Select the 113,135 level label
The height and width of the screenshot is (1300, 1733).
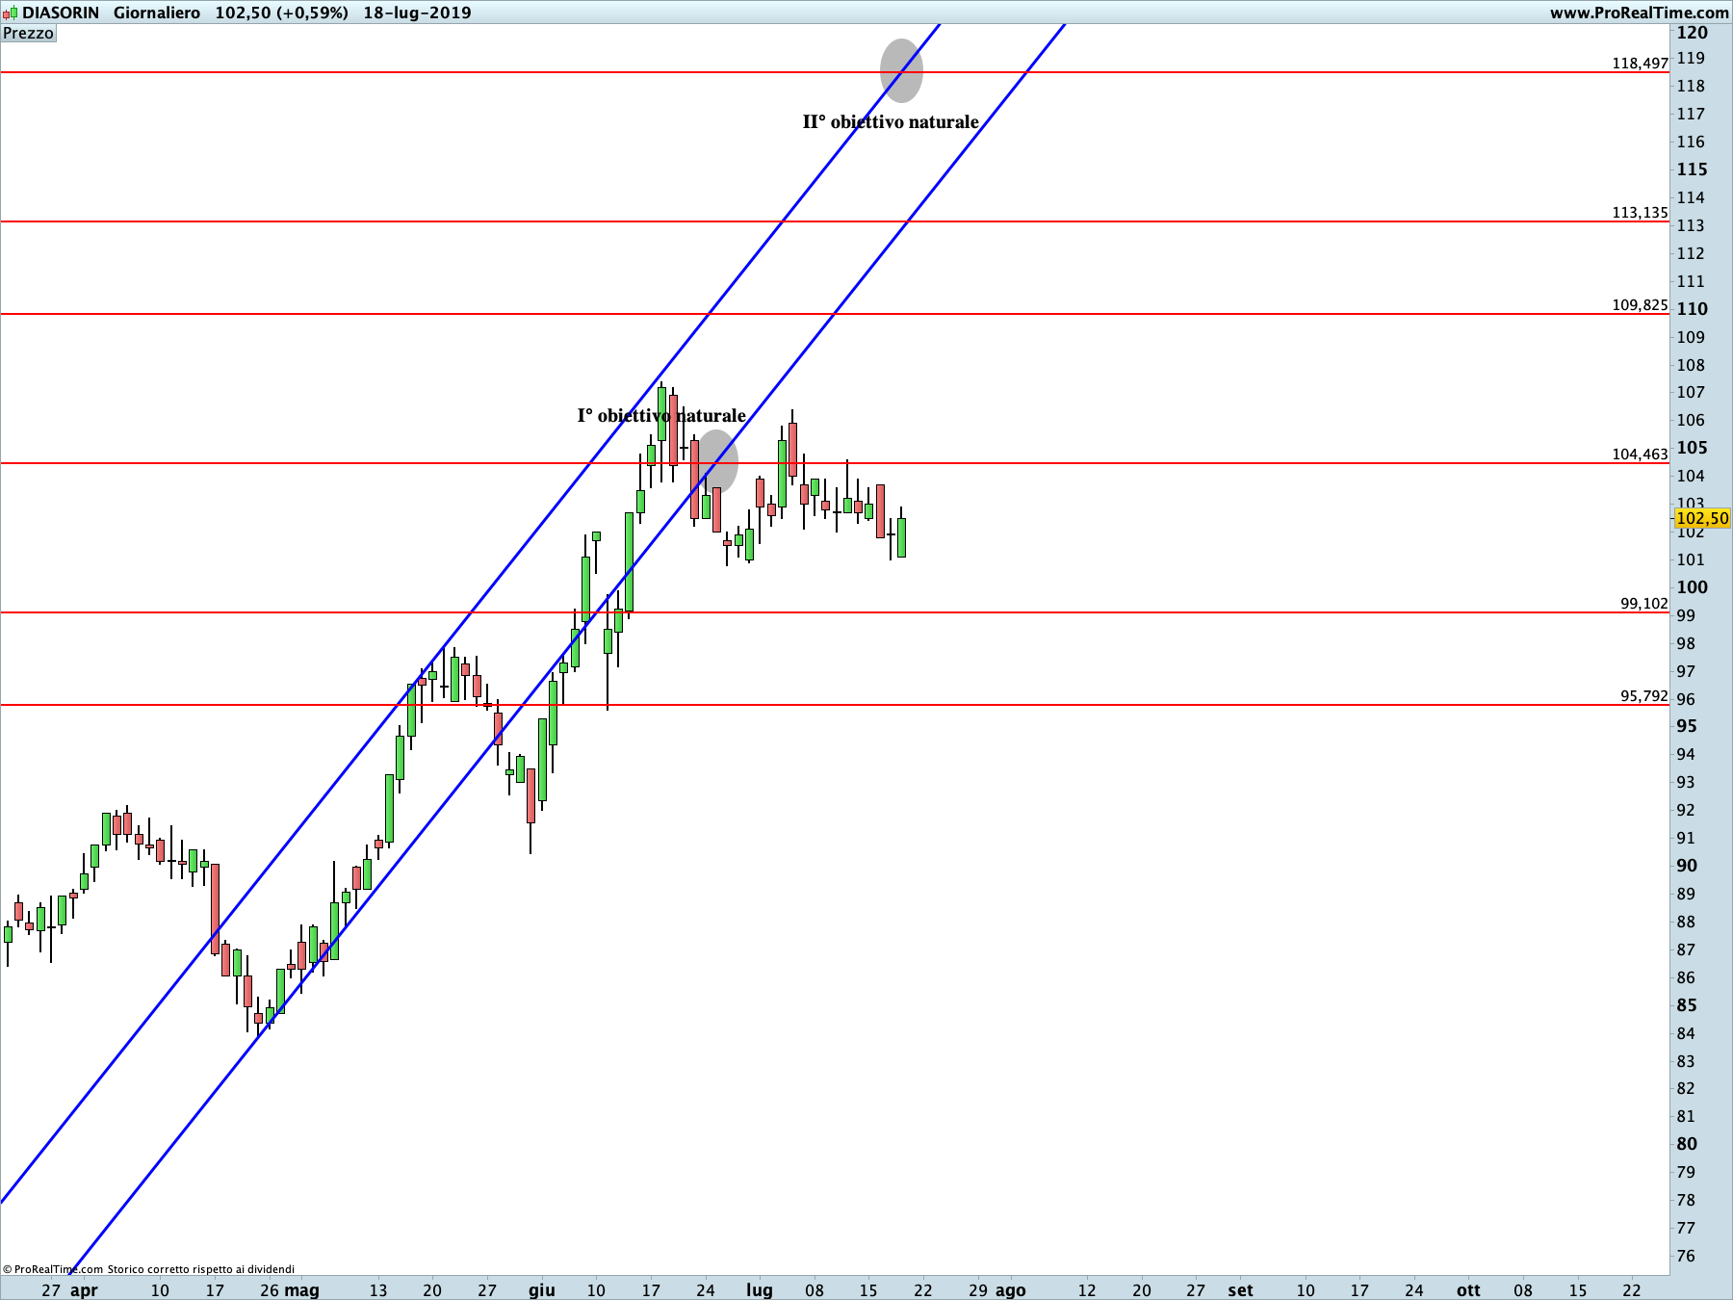point(1640,213)
